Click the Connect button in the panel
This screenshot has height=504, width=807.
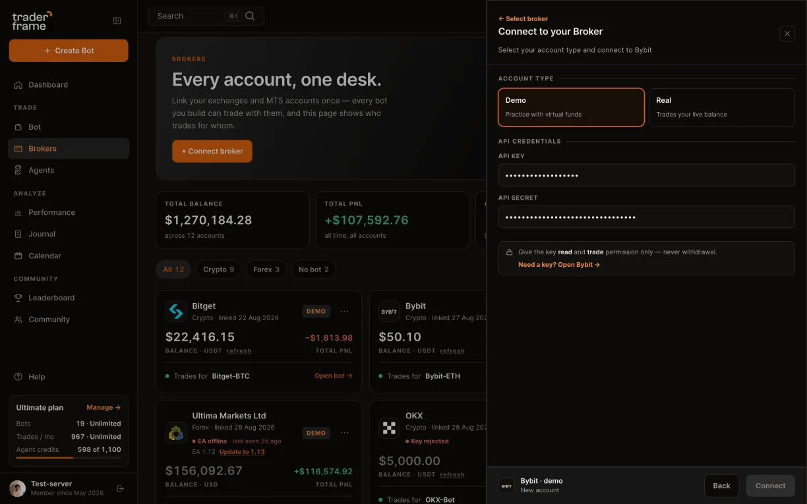771,486
